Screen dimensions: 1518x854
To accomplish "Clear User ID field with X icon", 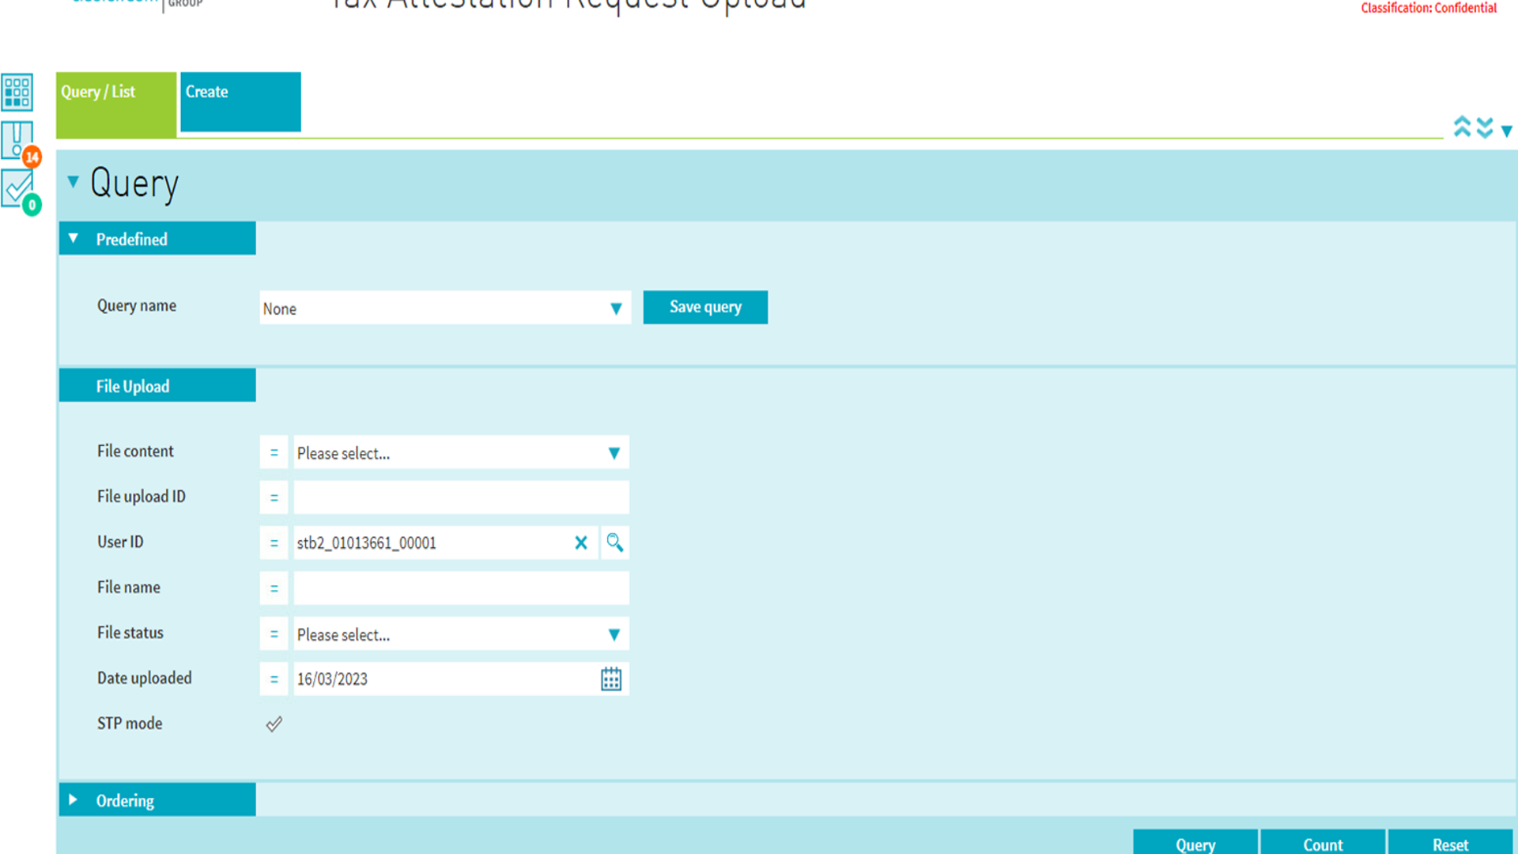I will coord(581,542).
